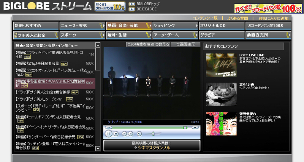
Task: Play 【ドラマ】『プチ美人とお金』舞台挨拶 clip
Action: (55, 92)
